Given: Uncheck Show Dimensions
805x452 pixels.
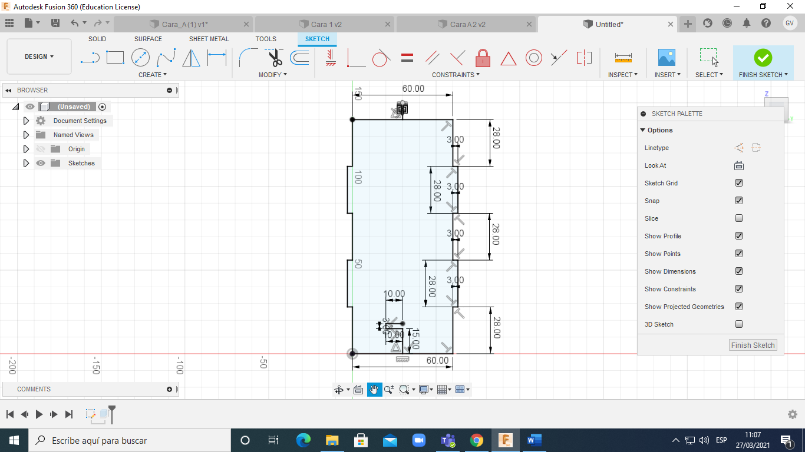Looking at the screenshot, I should click(739, 271).
